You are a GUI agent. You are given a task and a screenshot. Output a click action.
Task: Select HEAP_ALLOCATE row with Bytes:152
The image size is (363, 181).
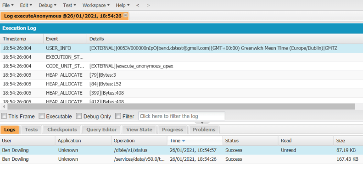click(x=182, y=84)
